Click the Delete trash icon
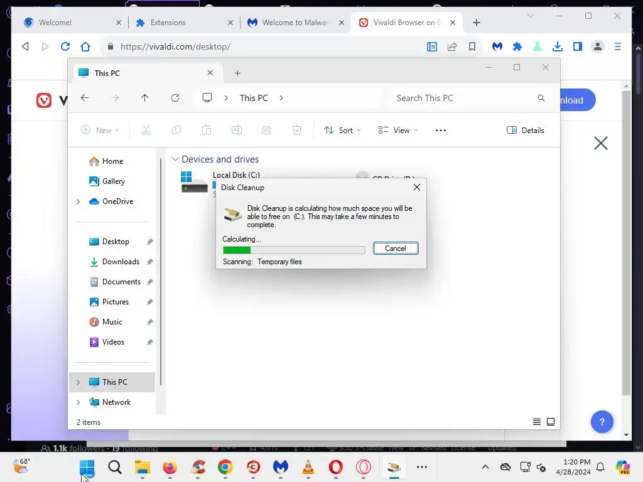 [x=297, y=131]
